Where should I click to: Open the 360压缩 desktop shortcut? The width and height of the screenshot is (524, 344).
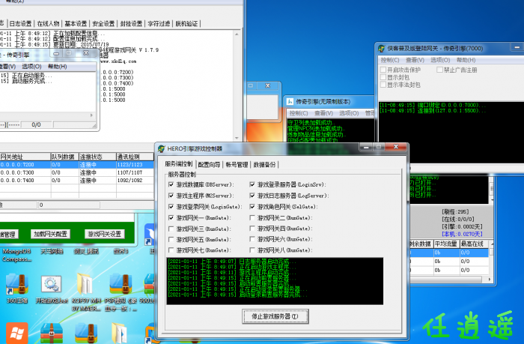(17, 285)
